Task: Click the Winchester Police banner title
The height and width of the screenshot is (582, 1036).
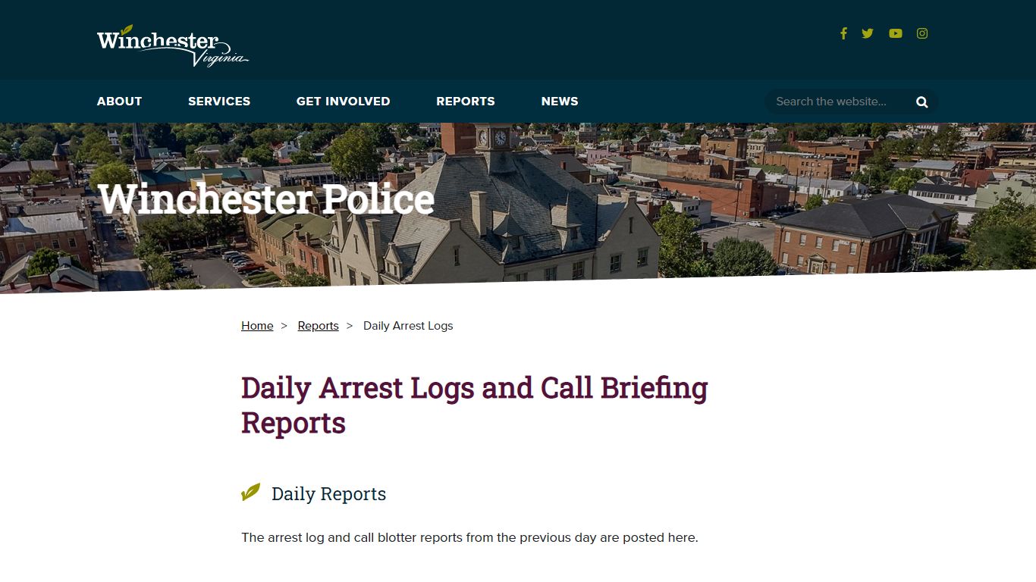Action: [x=265, y=199]
